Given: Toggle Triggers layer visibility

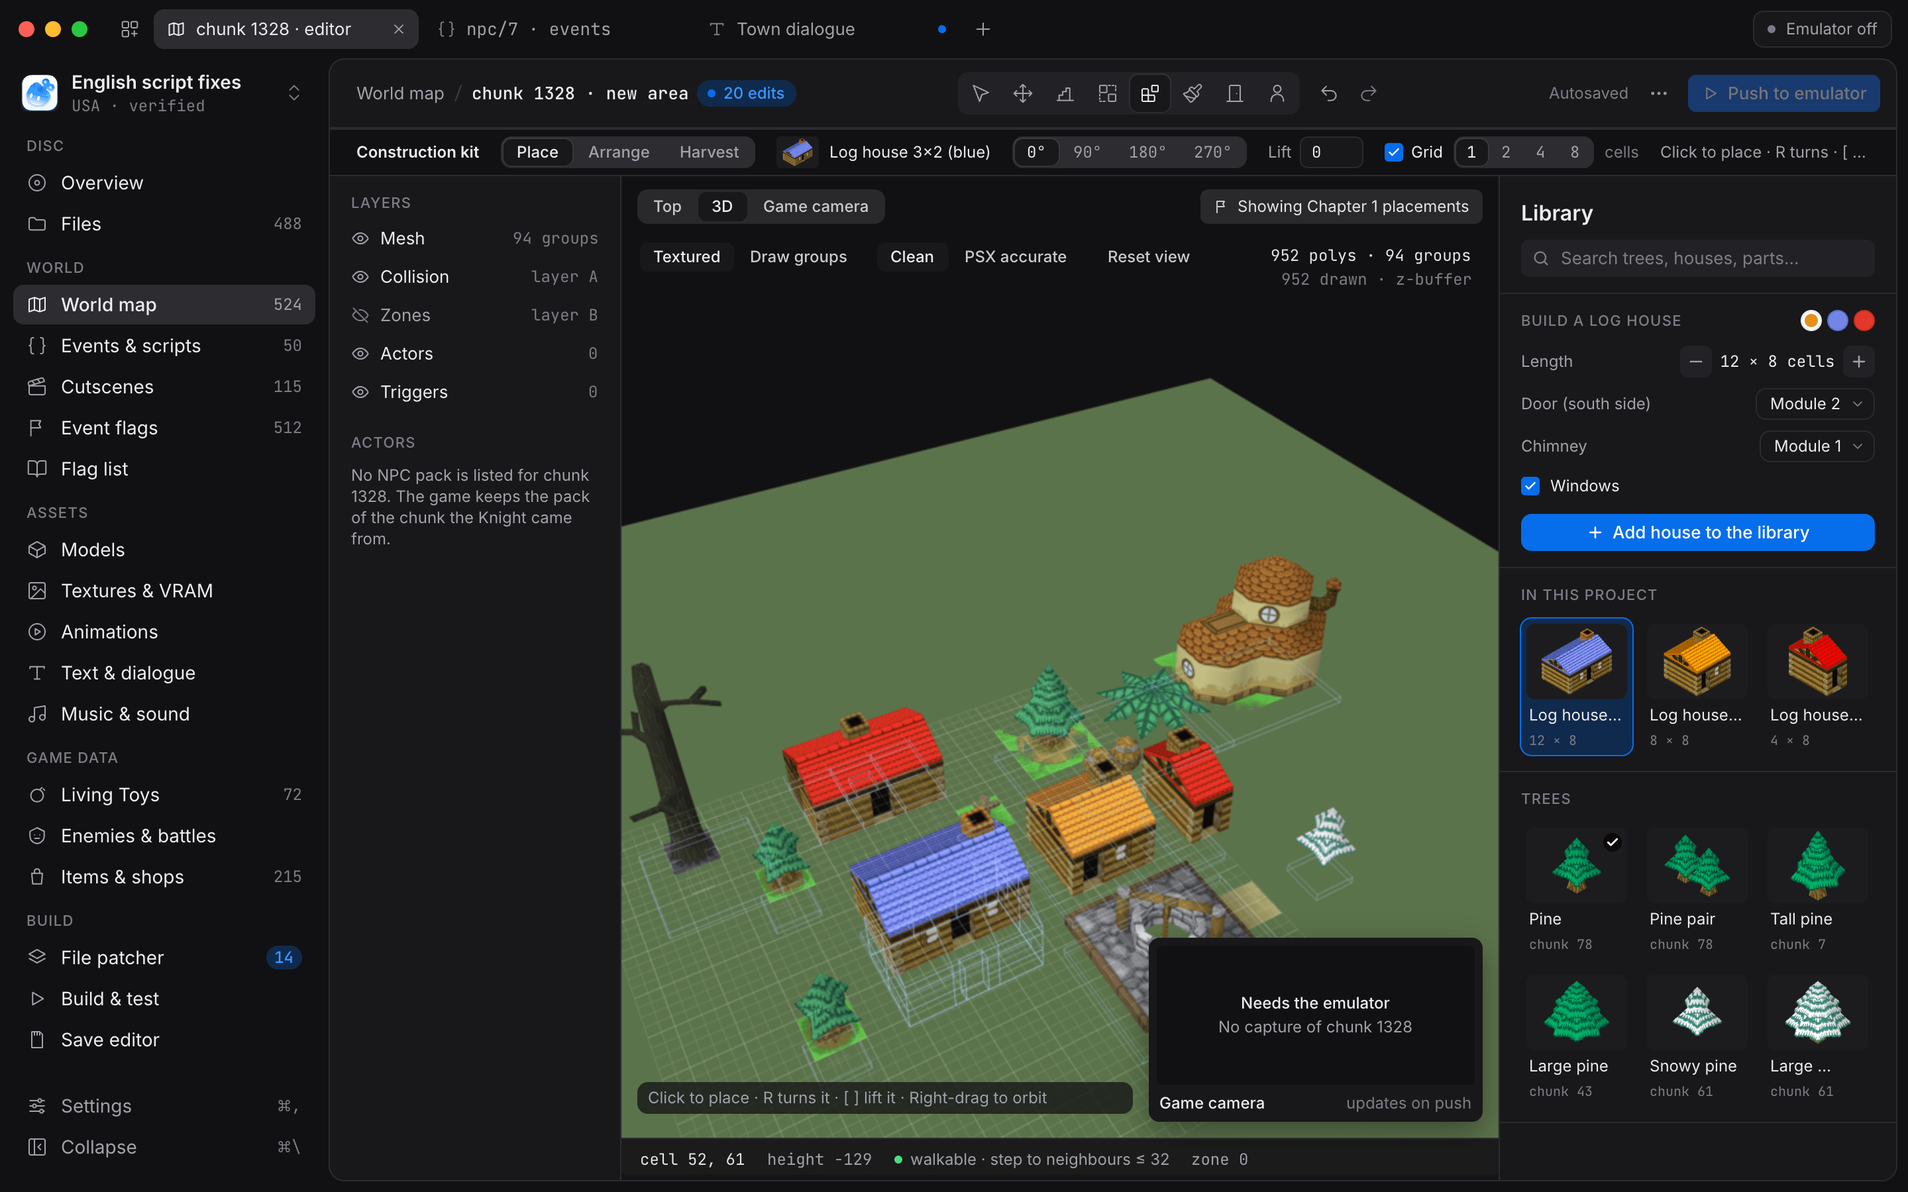Looking at the screenshot, I should pos(360,392).
